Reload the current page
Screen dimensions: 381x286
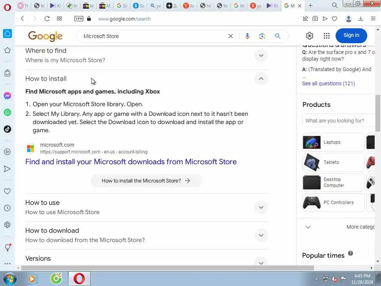pos(47,19)
